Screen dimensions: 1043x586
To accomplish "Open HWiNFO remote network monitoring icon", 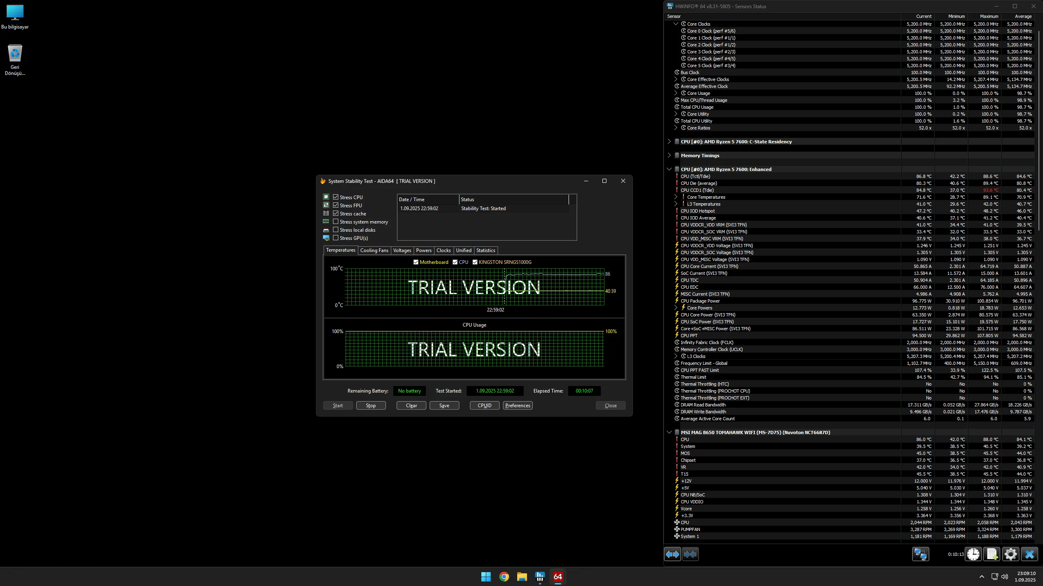I will (x=920, y=554).
